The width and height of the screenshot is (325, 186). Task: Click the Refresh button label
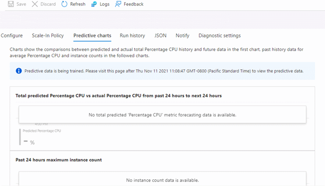[x=78, y=4]
